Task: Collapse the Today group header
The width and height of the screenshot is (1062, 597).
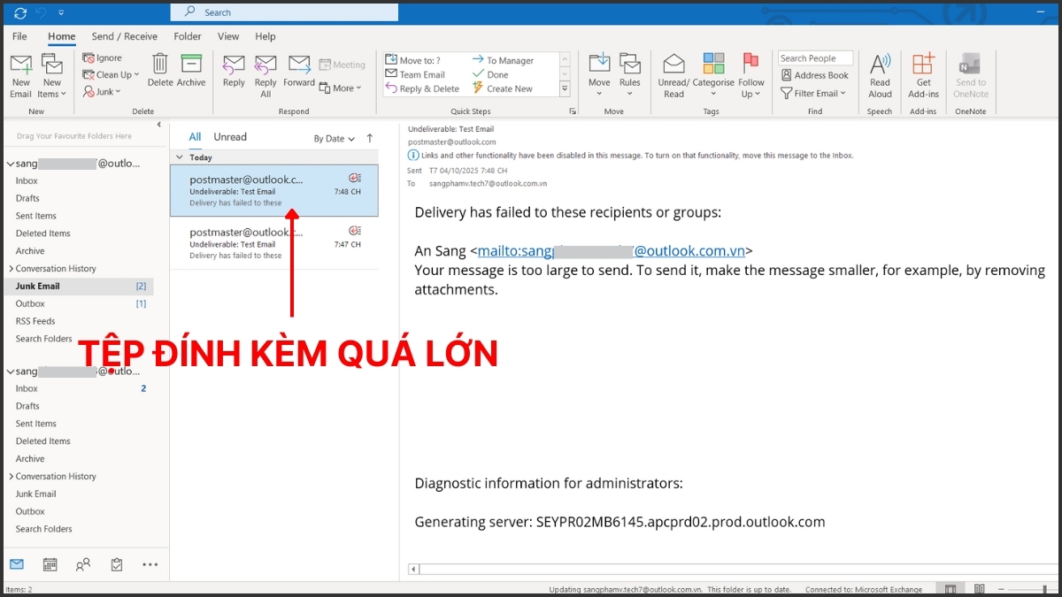Action: click(x=181, y=157)
